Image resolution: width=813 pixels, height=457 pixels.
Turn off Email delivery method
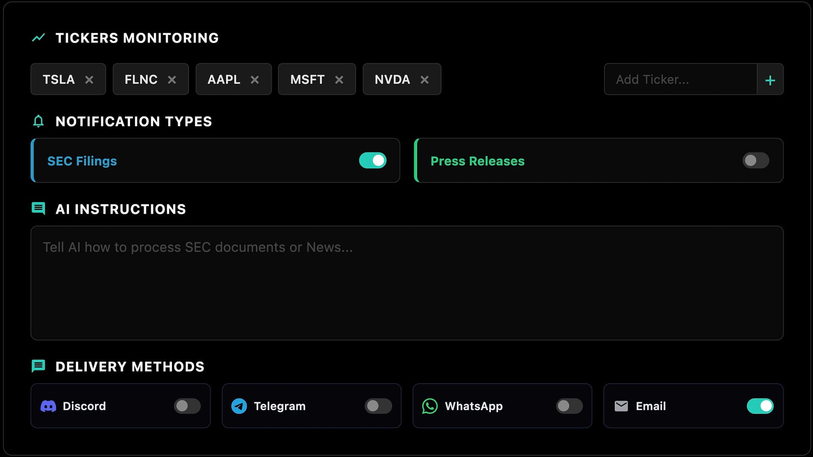[760, 406]
